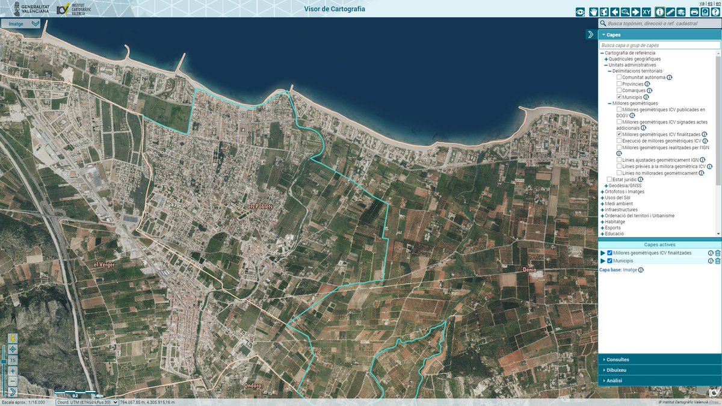Enable the Comunitat autònoma layer checkbox

(619, 78)
